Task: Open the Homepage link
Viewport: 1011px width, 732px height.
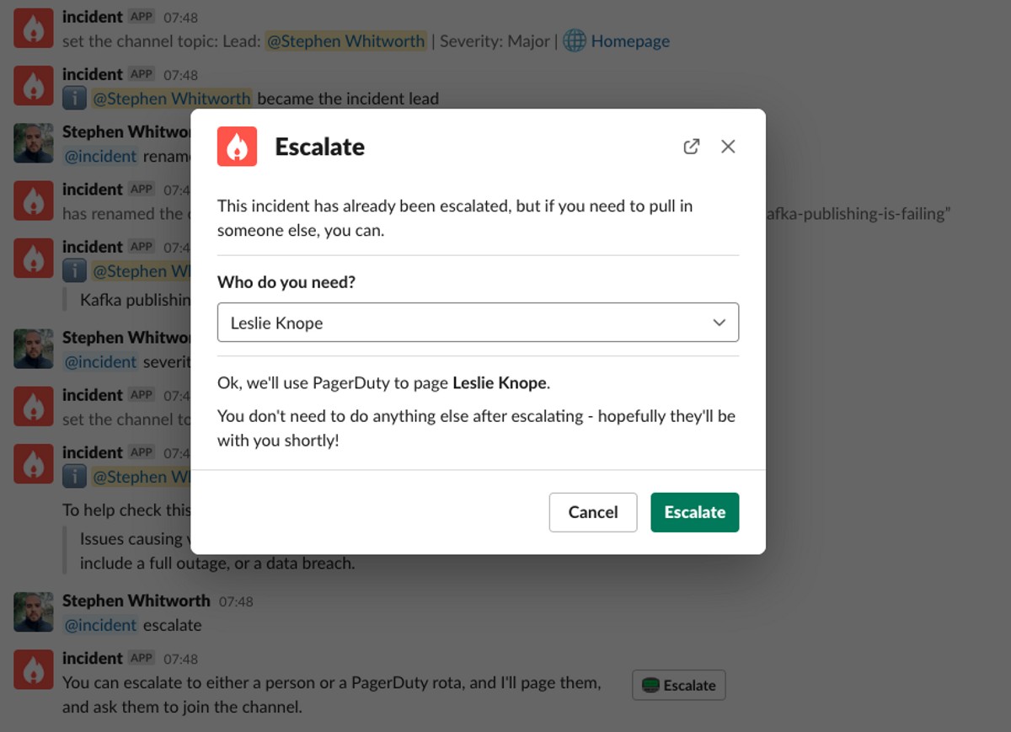Action: [x=629, y=40]
